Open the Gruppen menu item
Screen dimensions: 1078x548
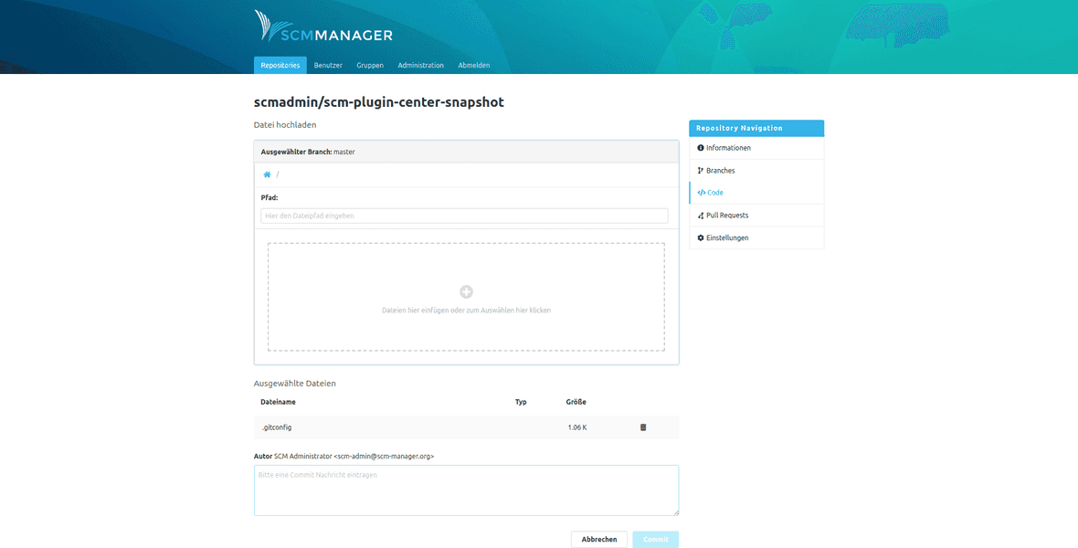click(x=370, y=65)
